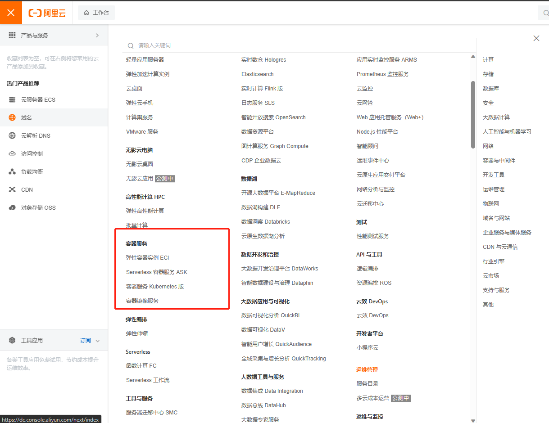Expand the 工具应用 dropdown chevron
549x423 pixels.
click(98, 341)
